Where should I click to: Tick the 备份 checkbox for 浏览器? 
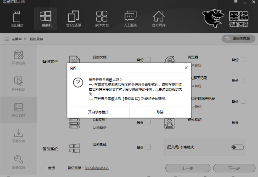[243, 59]
